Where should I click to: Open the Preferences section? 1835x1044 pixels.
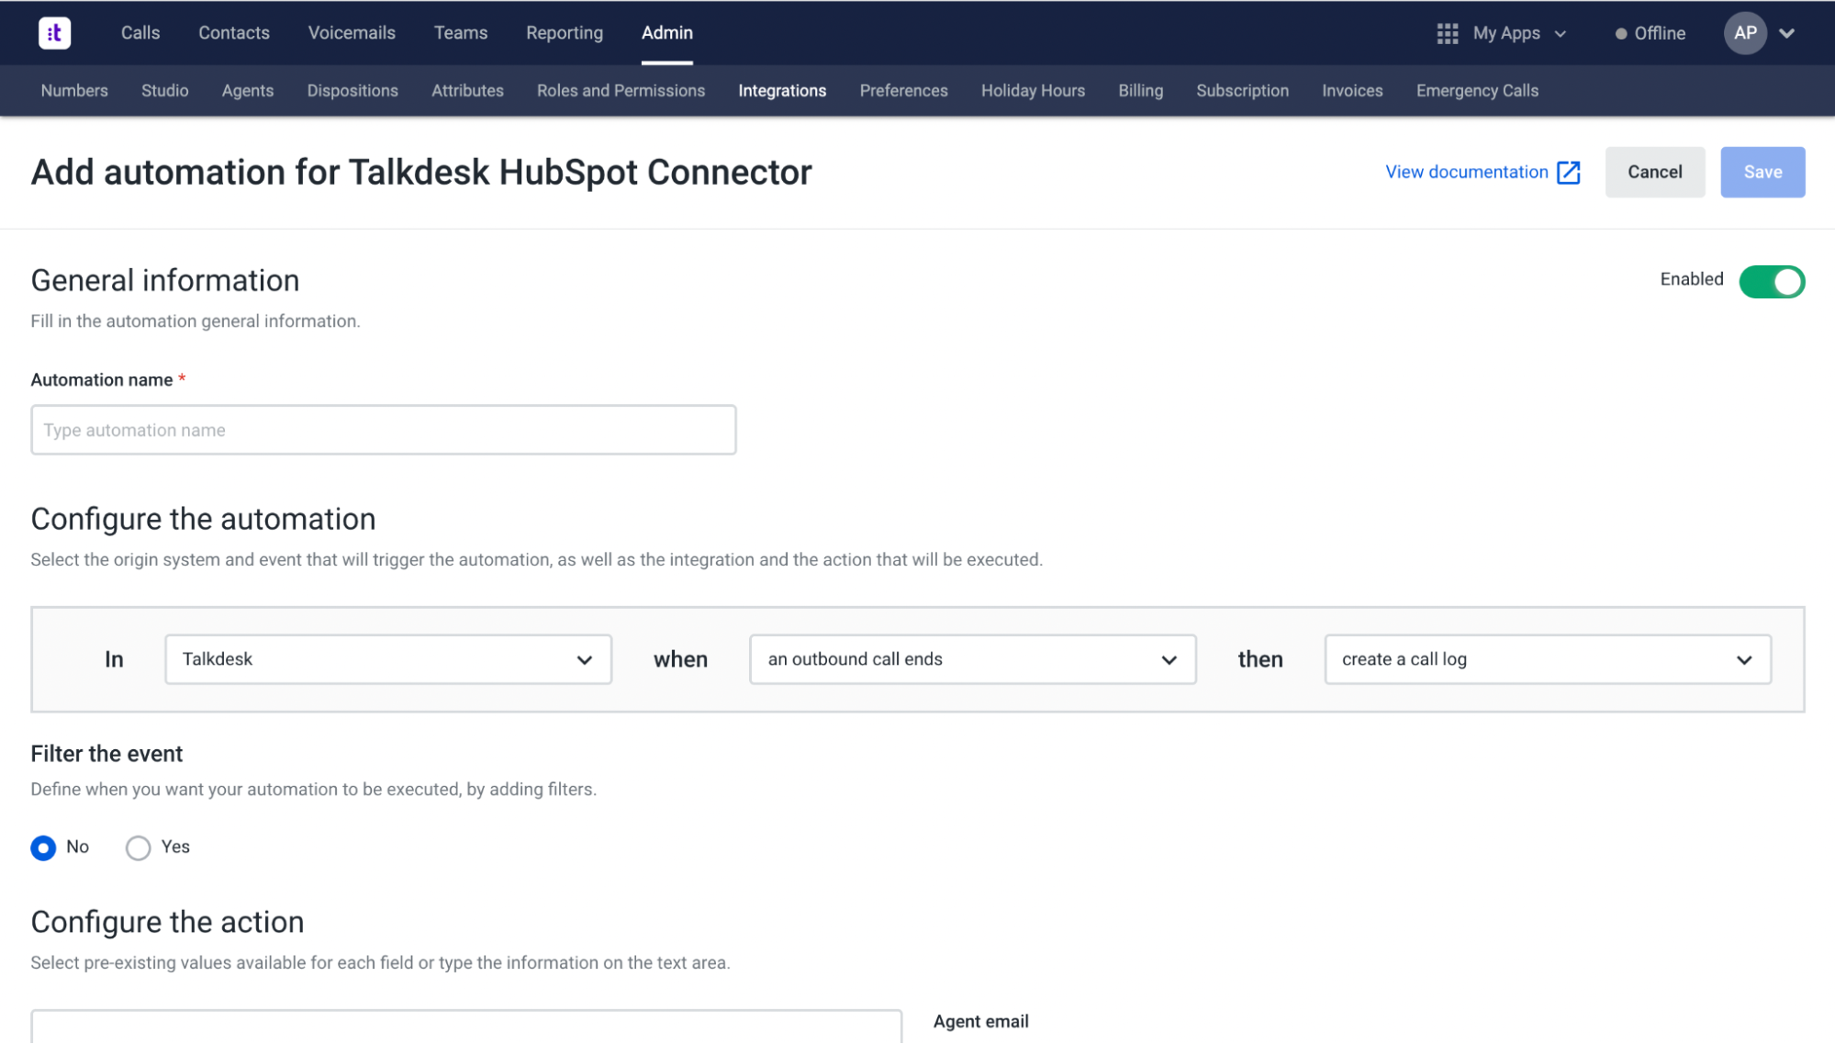point(903,91)
